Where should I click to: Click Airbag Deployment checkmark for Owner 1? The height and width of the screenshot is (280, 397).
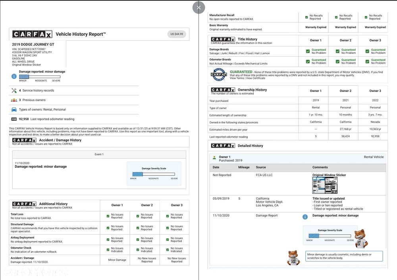pyautogui.click(x=108, y=240)
